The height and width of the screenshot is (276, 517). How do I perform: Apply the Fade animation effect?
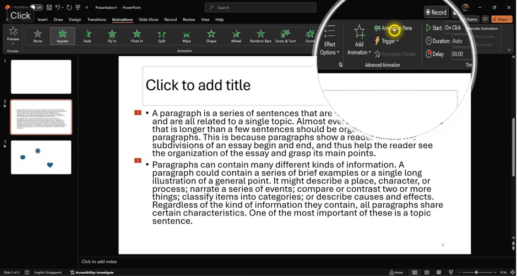pos(88,36)
